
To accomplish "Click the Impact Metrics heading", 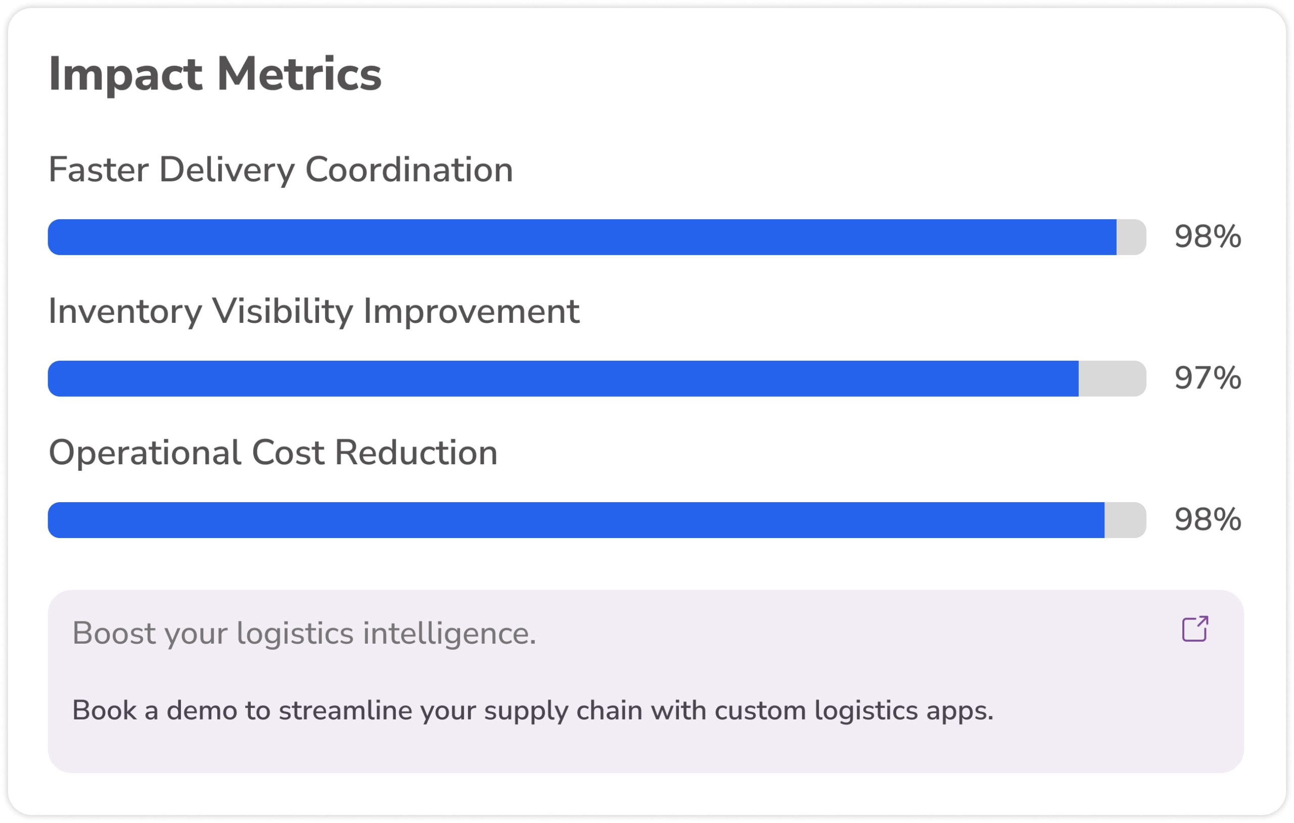I will [215, 74].
